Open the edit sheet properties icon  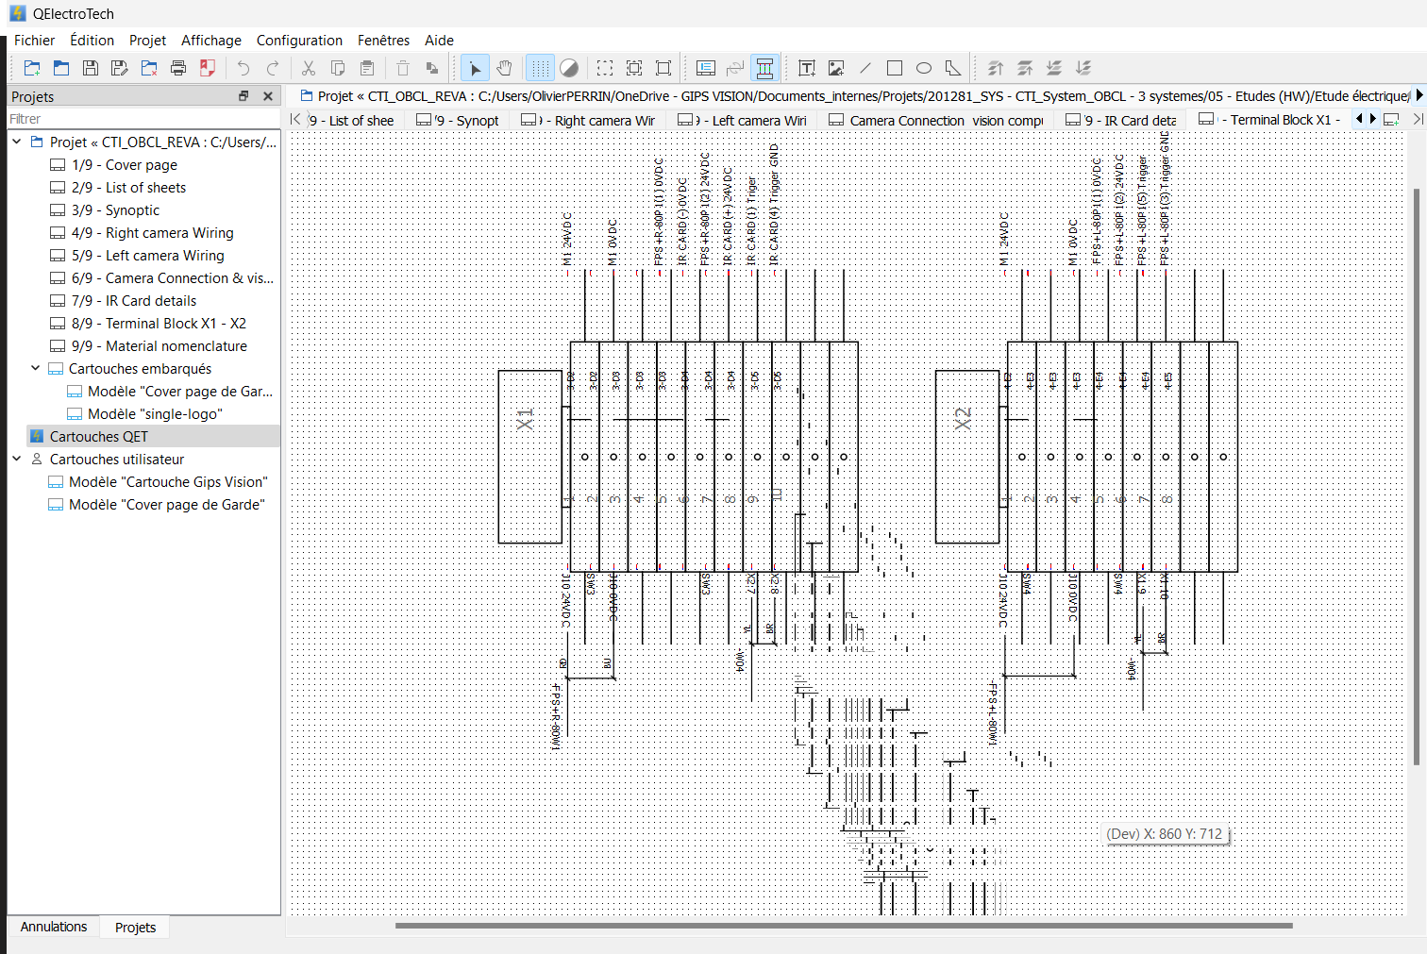[x=705, y=68]
